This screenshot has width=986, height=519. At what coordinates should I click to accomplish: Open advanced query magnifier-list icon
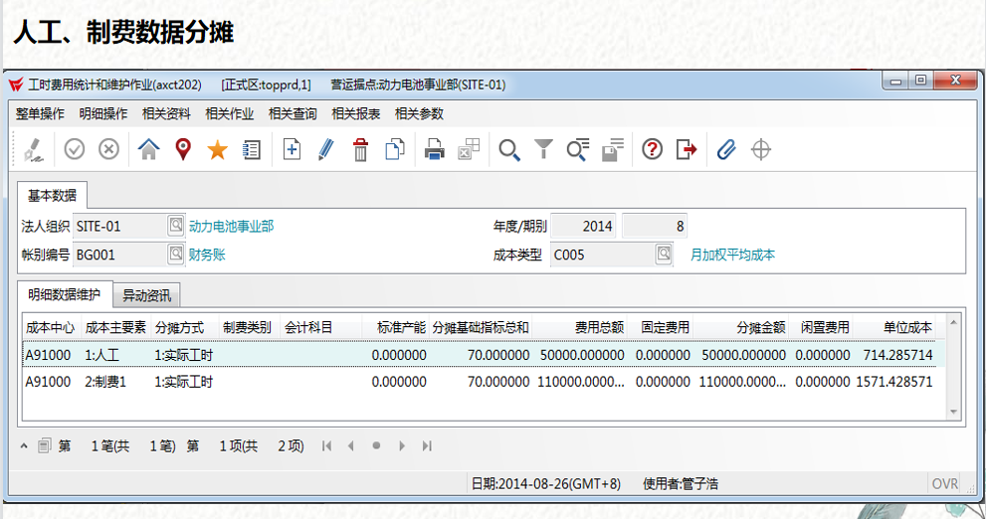point(577,149)
